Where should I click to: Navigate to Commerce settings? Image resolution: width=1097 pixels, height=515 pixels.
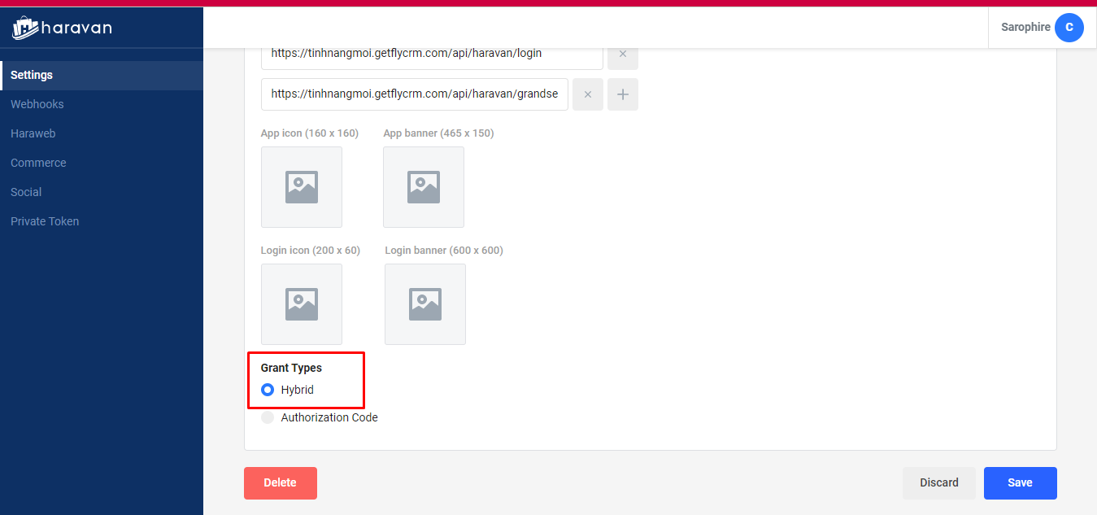pos(38,163)
